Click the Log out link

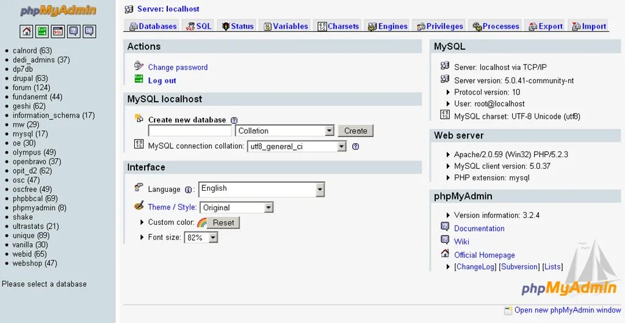point(162,80)
